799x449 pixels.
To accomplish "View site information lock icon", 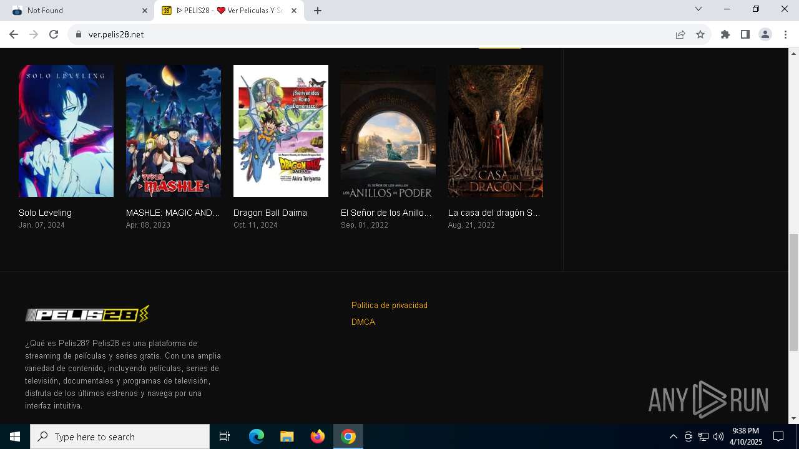I will (x=79, y=34).
